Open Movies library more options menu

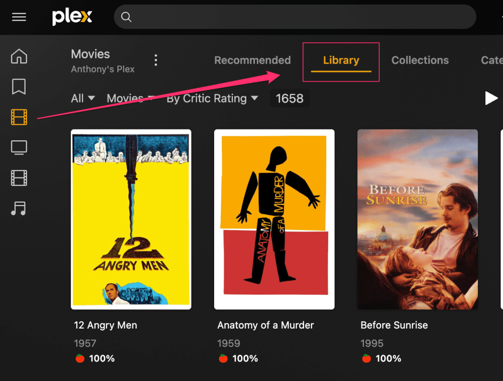pyautogui.click(x=156, y=60)
